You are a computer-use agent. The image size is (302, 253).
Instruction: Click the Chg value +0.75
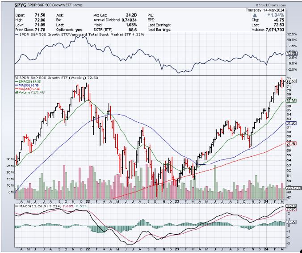click(x=279, y=20)
